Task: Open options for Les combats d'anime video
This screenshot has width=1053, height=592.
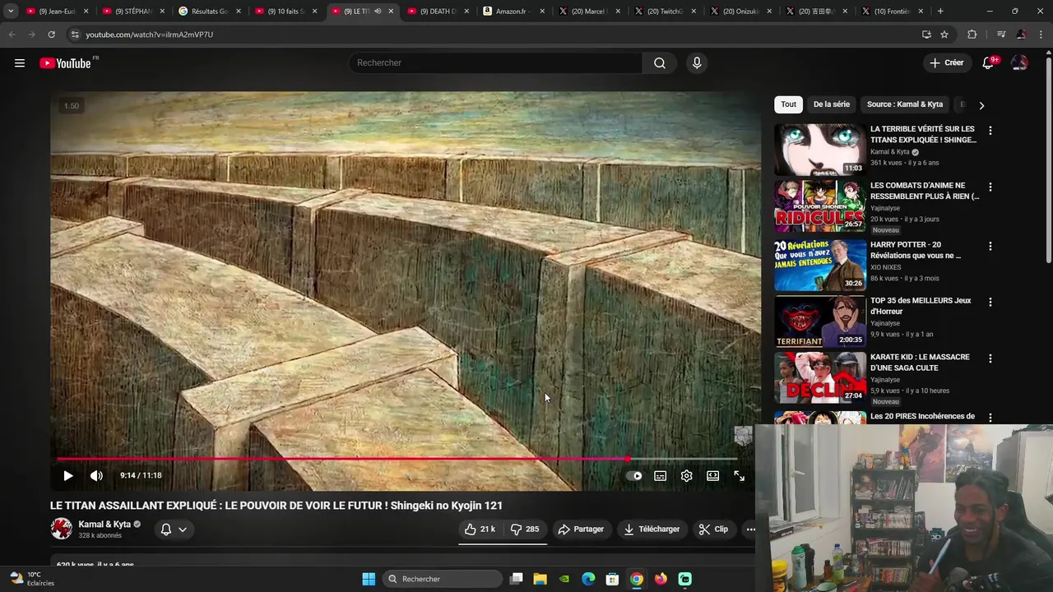Action: point(990,187)
